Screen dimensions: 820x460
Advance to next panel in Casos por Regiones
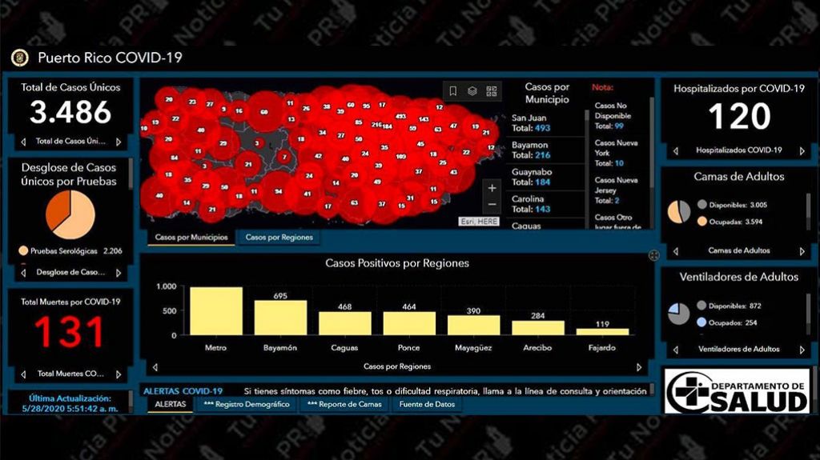coord(639,367)
